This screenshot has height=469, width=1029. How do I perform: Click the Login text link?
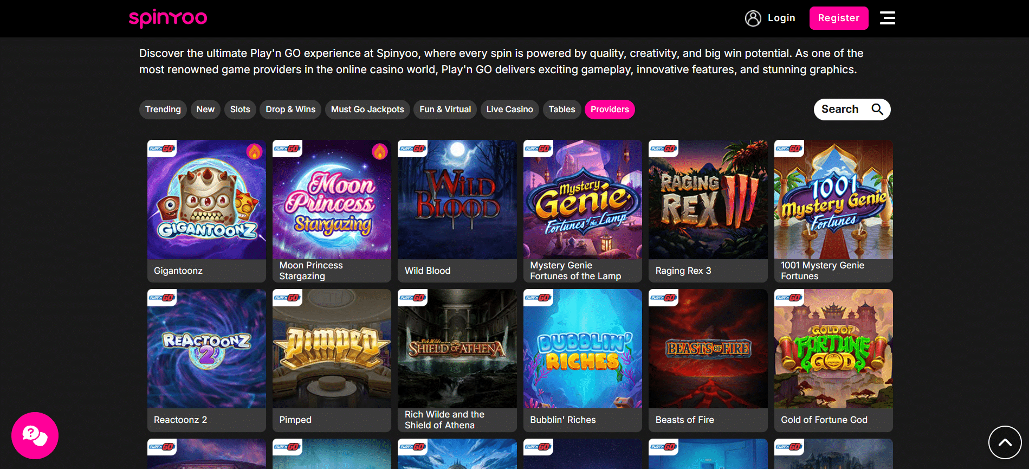click(x=781, y=18)
